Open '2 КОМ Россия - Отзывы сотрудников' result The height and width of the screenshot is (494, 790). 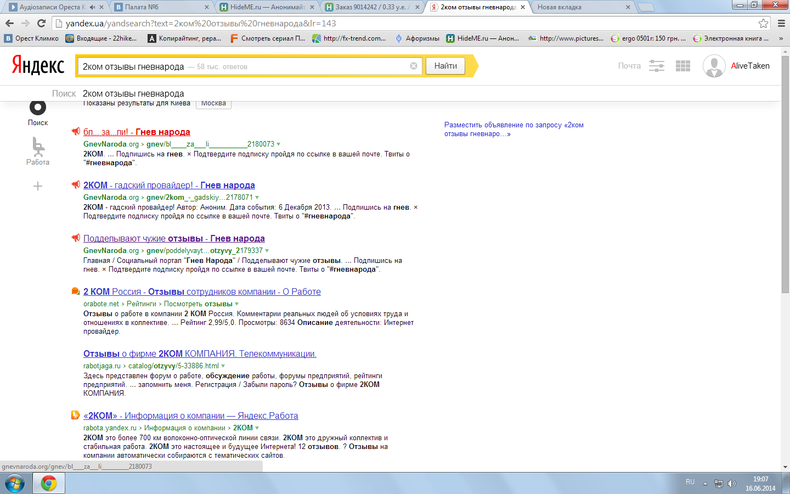202,291
